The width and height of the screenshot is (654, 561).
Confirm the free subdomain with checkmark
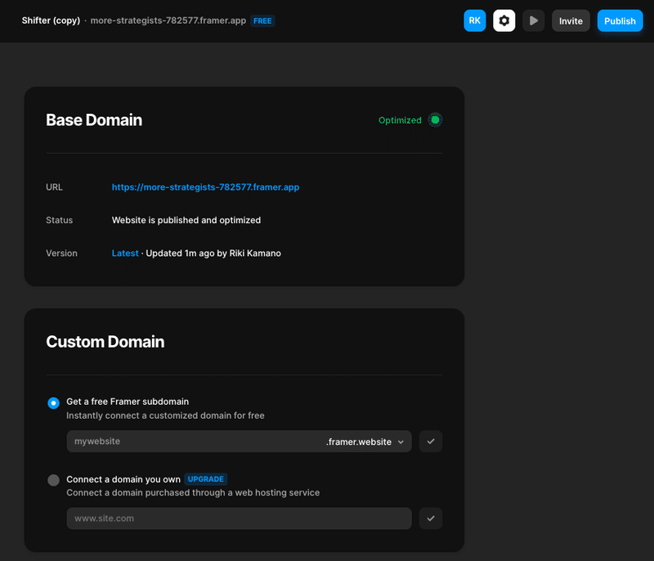[431, 442]
